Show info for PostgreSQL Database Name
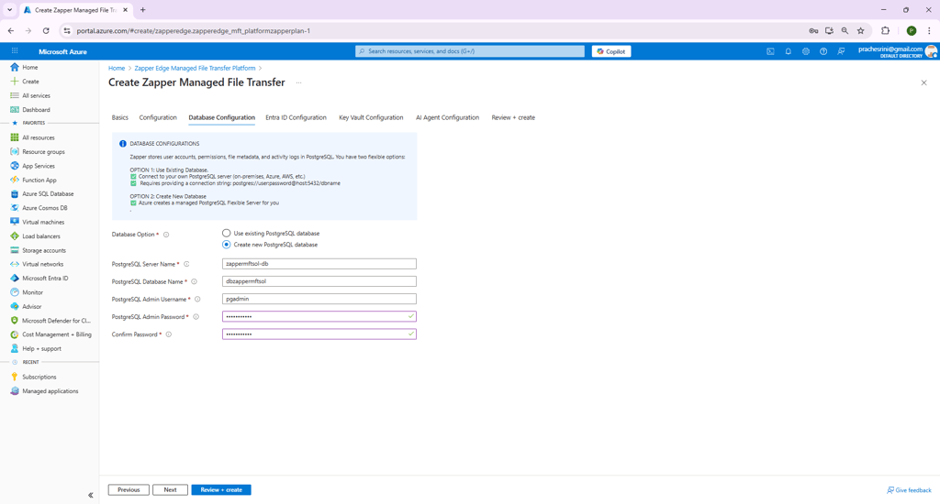This screenshot has height=504, width=940. [x=194, y=281]
